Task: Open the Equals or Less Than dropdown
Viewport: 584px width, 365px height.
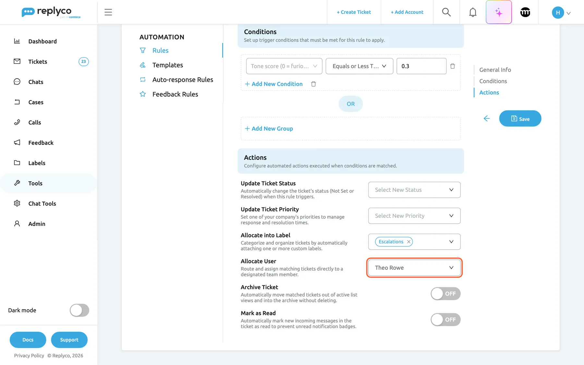Action: [x=359, y=66]
